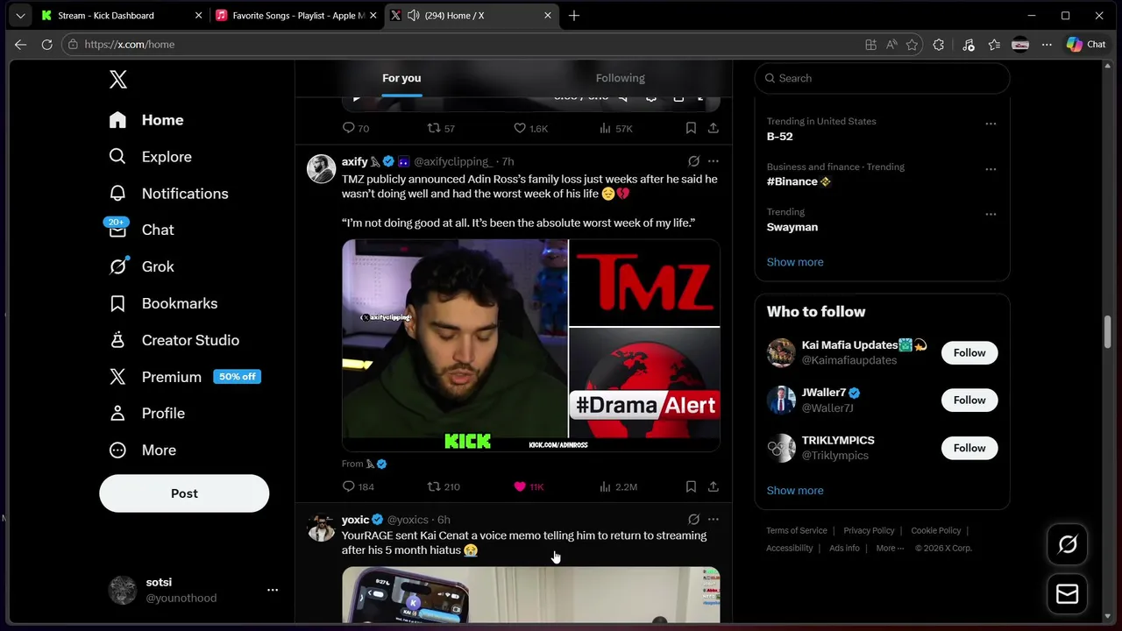Screen dimensions: 1122x631
Task: Like the post with 1.6K likes
Action: [x=530, y=128]
